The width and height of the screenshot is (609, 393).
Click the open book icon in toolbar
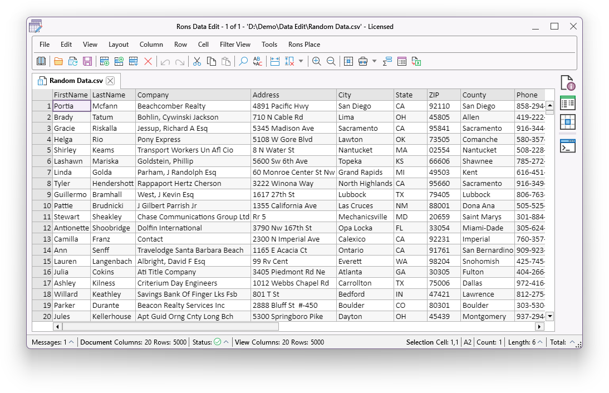pos(41,61)
